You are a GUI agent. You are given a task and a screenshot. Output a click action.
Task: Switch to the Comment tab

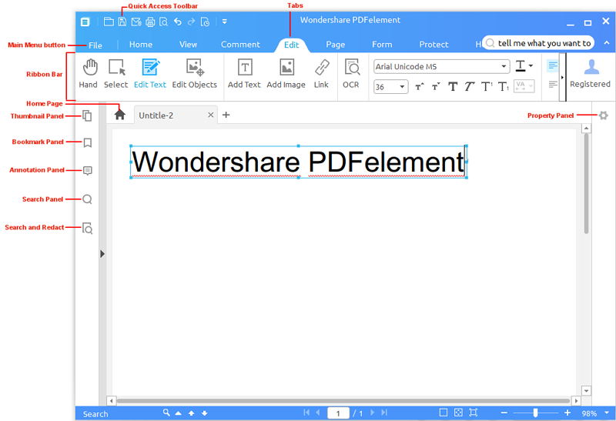point(240,45)
